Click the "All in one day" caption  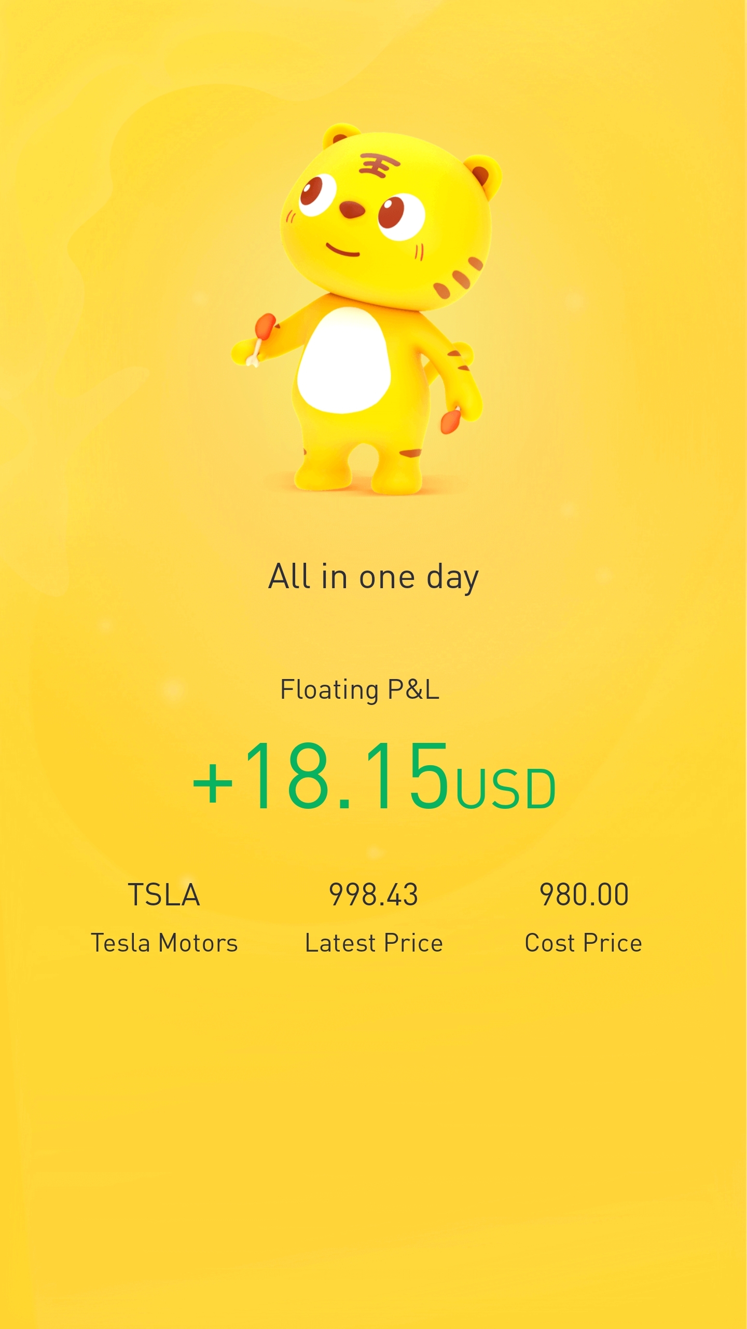(374, 577)
